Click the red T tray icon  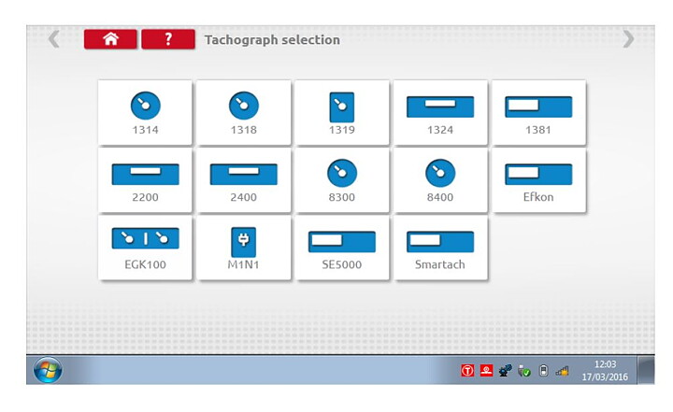click(467, 370)
